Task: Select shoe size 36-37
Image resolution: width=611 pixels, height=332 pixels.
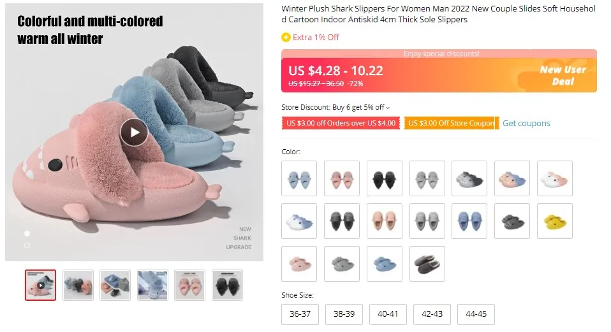Action: click(x=300, y=314)
